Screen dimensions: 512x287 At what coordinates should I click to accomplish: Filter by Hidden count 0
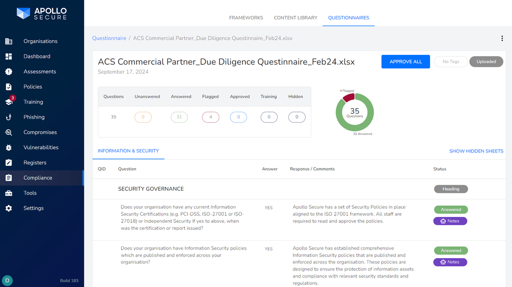click(x=297, y=117)
